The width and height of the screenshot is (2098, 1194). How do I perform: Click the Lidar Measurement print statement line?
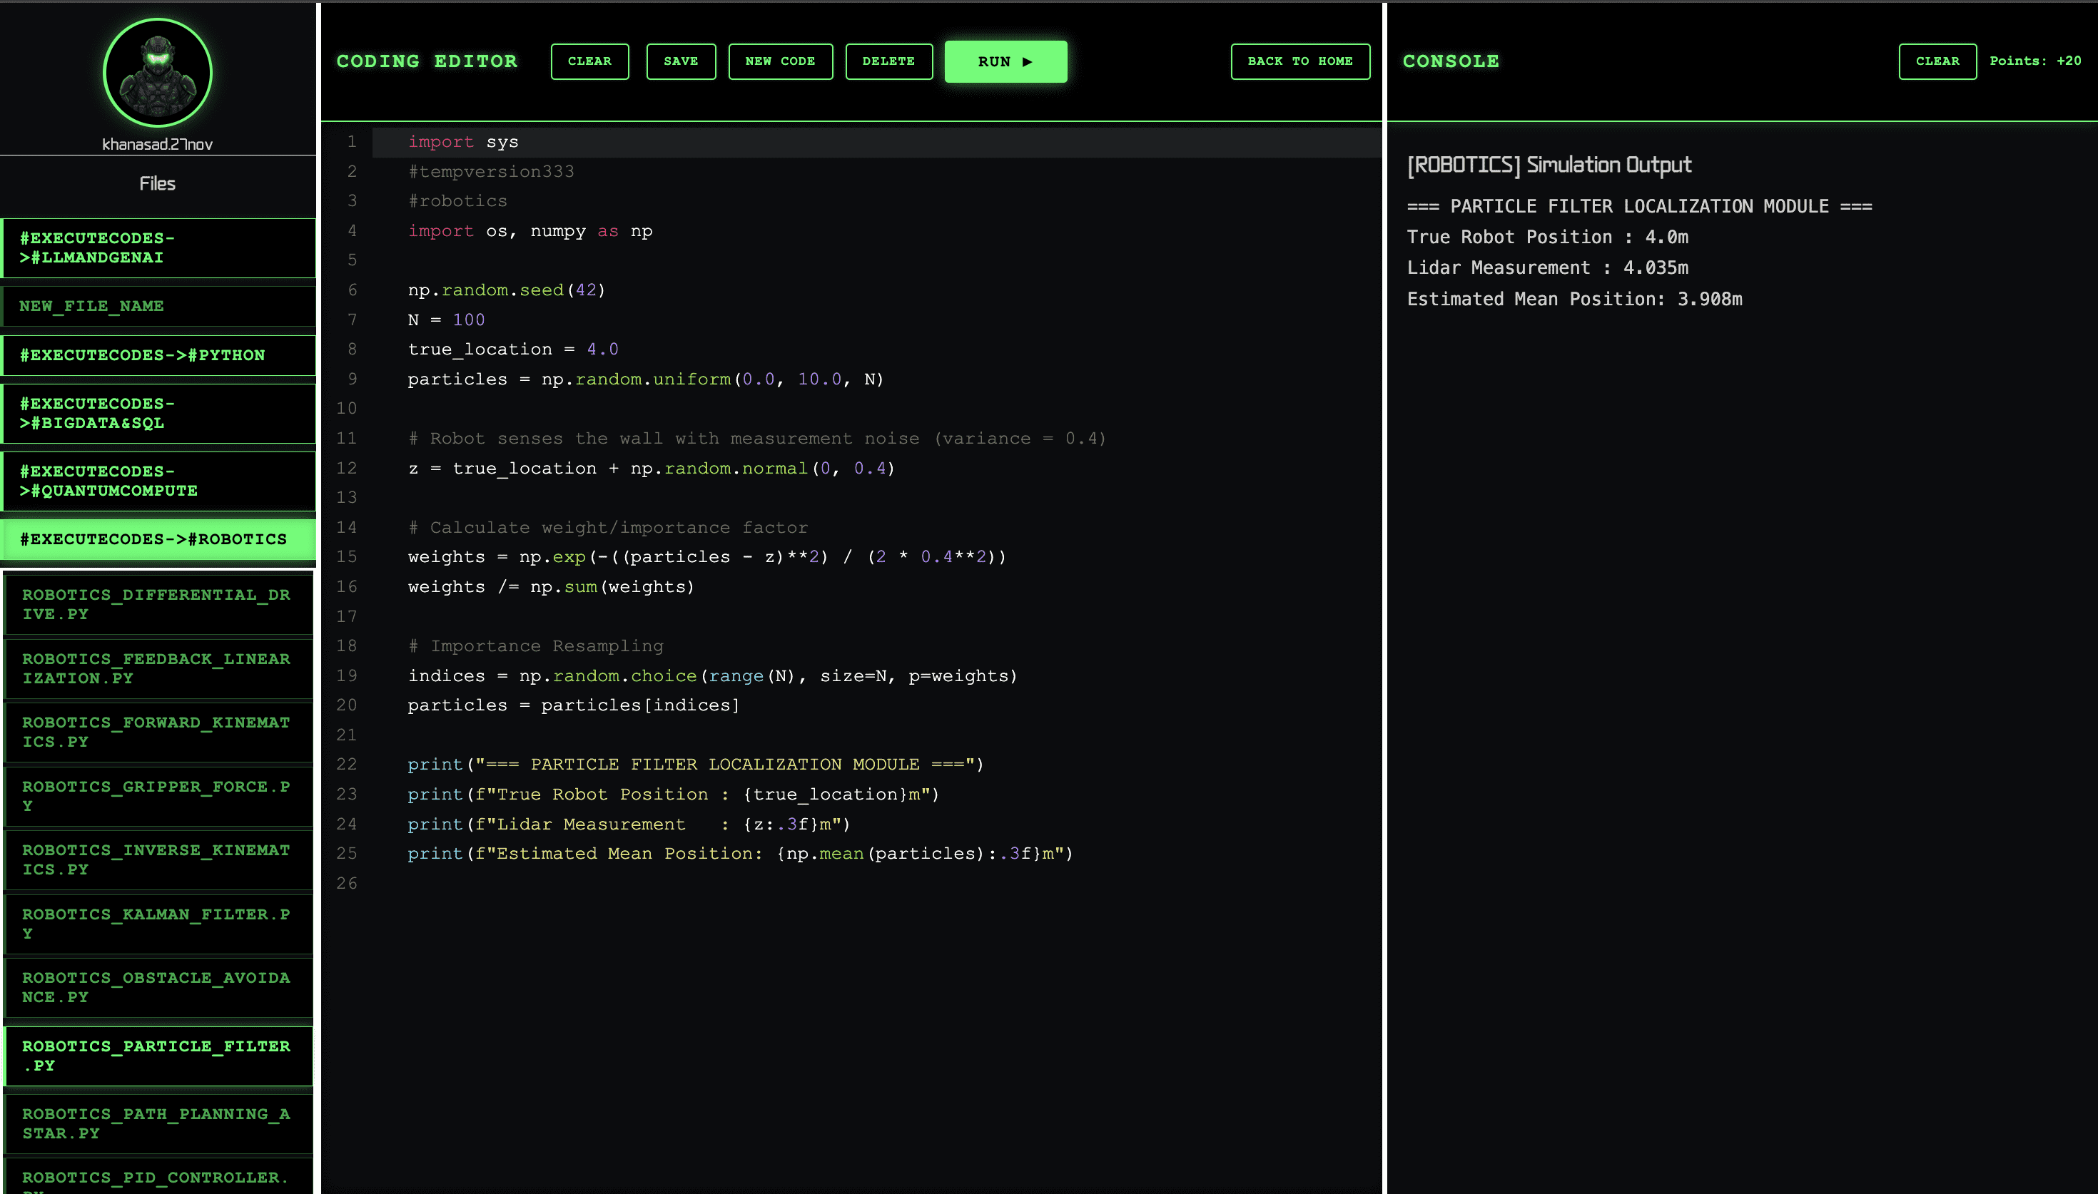tap(629, 824)
